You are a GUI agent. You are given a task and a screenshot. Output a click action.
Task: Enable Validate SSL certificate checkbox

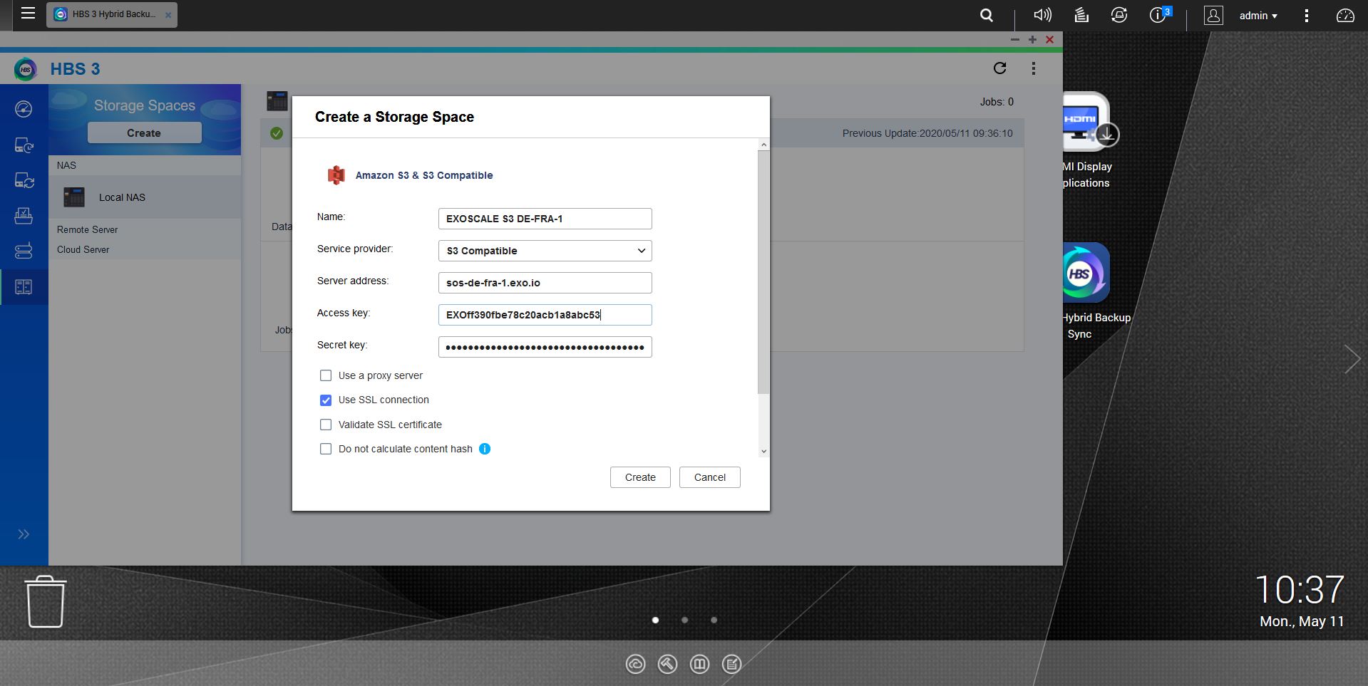pos(326,425)
